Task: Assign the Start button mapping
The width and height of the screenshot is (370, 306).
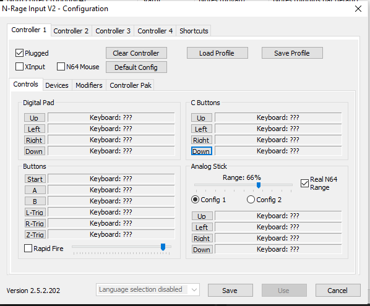Action: [x=35, y=179]
